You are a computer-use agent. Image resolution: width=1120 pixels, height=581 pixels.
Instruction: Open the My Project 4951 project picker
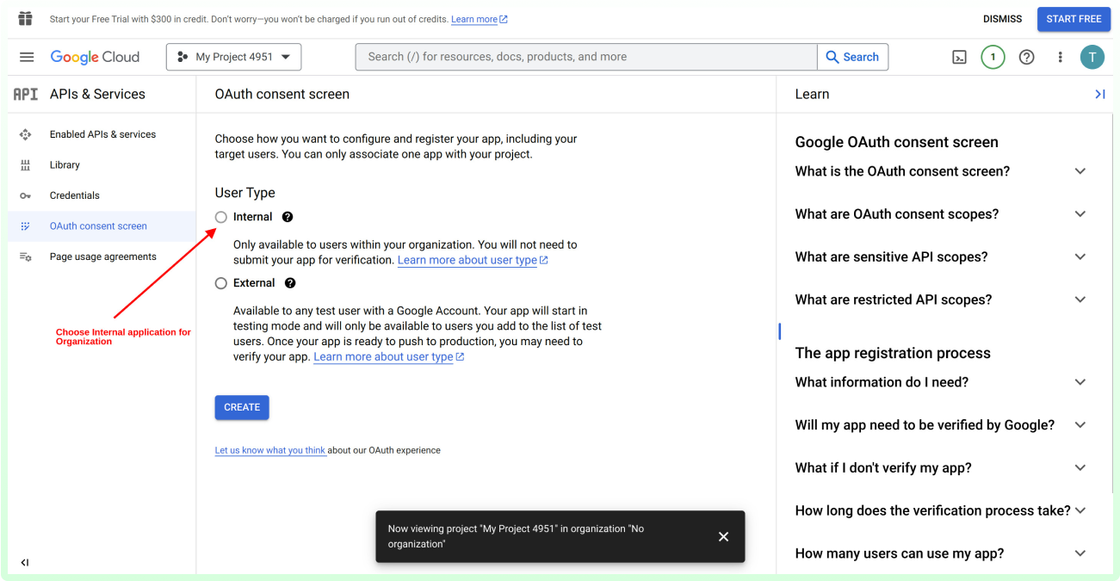pos(233,57)
